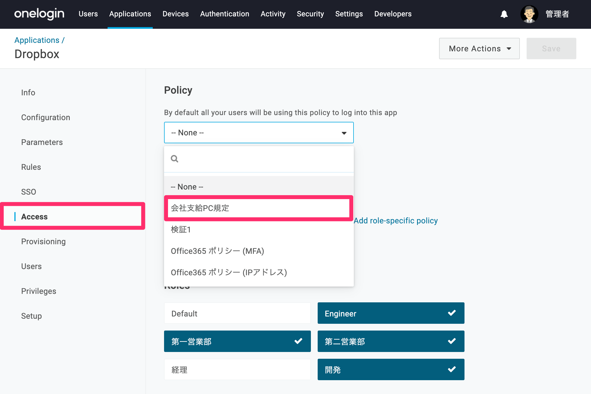591x394 pixels.
Task: Click Add role-specific policy link
Action: pyautogui.click(x=396, y=221)
